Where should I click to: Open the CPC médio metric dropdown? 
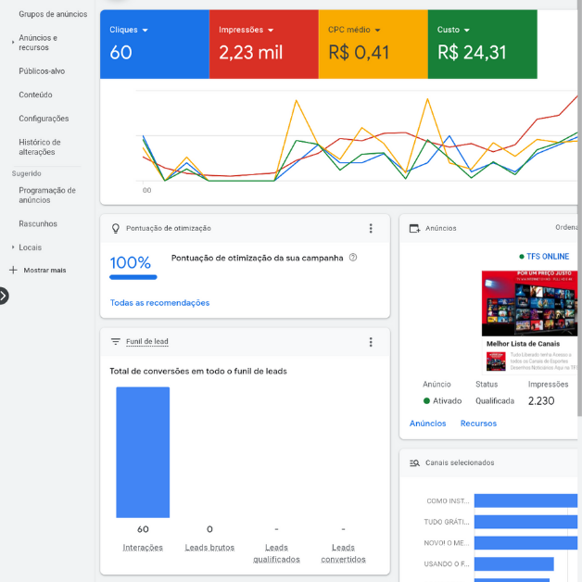tap(378, 30)
